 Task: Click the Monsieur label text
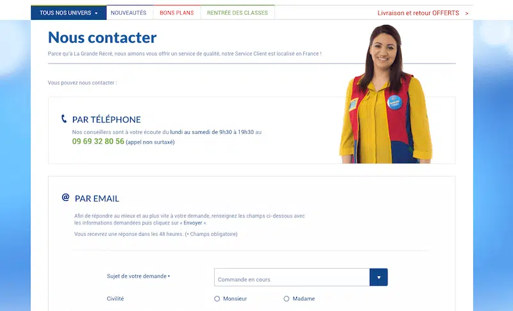235,299
